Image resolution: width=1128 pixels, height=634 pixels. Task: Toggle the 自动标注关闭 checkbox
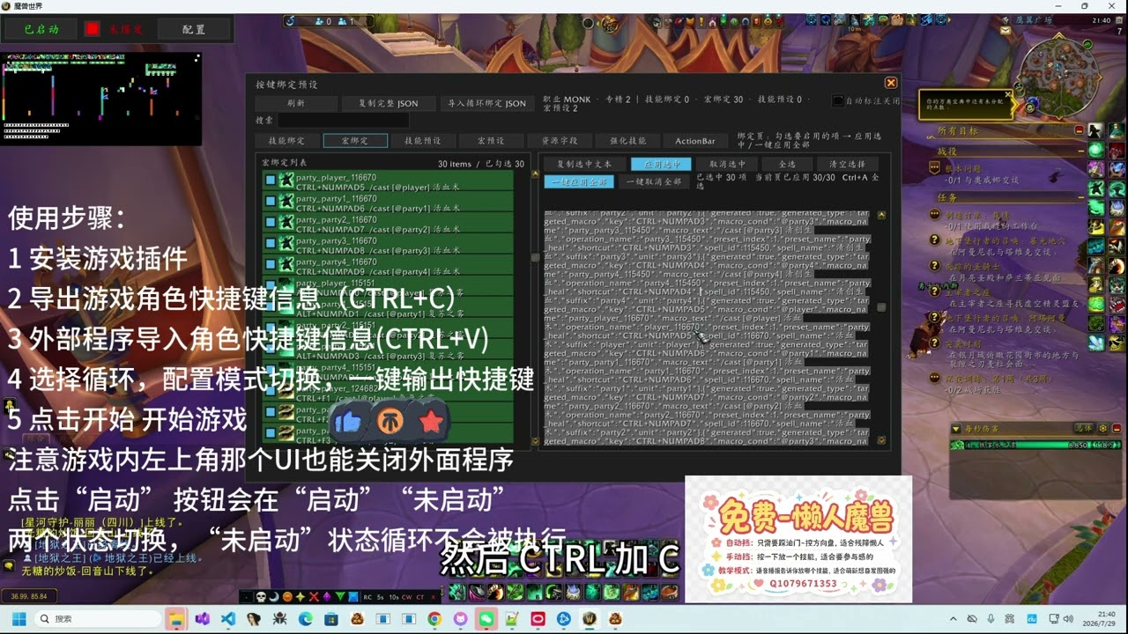point(838,100)
